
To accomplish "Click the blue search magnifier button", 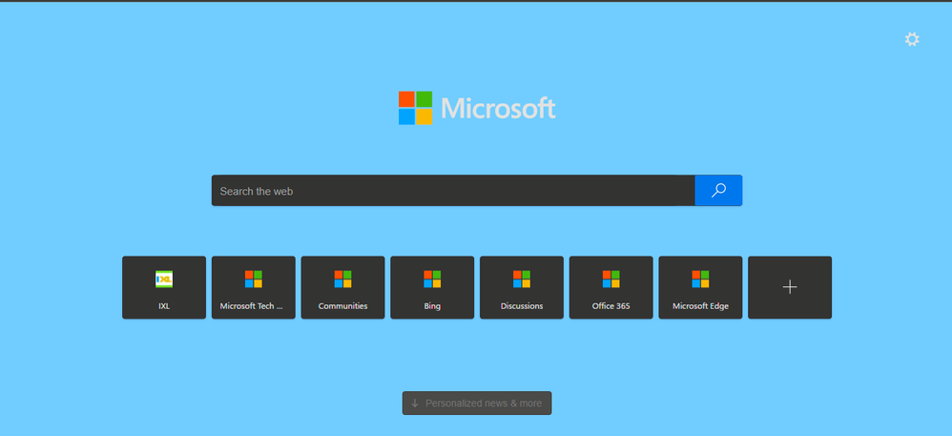I will (718, 191).
